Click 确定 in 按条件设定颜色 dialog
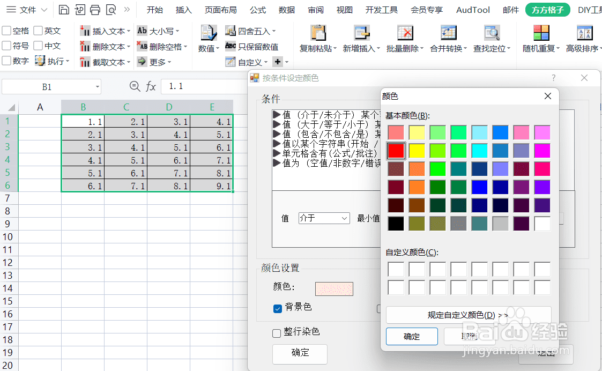The width and height of the screenshot is (602, 371). pyautogui.click(x=300, y=353)
